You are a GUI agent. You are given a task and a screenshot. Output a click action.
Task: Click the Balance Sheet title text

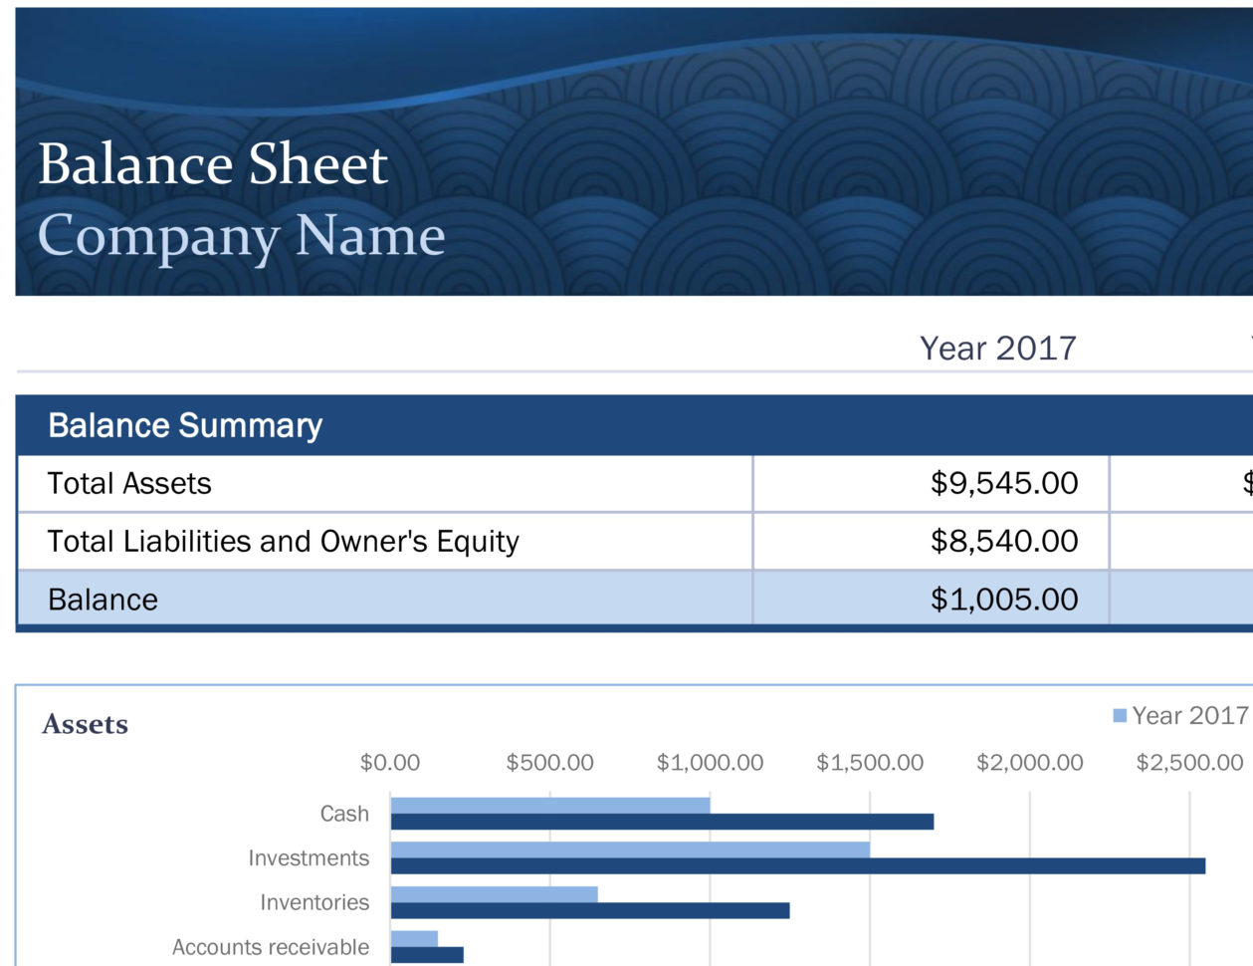[x=213, y=164]
